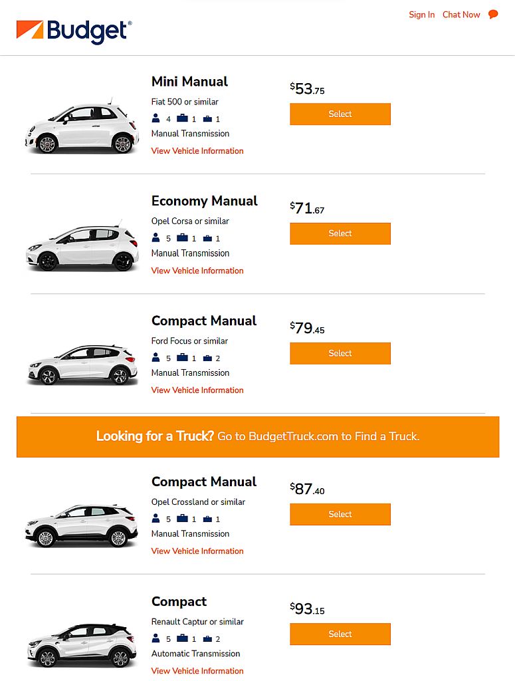The image size is (515, 681).
Task: Start a Chat Now session
Action: tap(461, 14)
